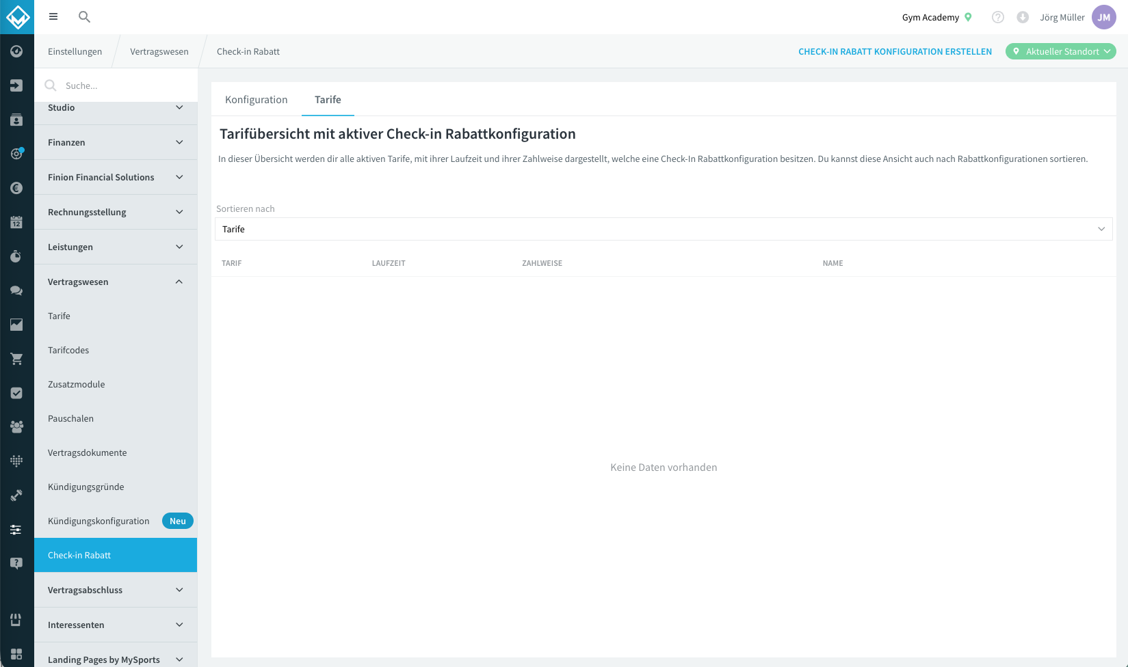Viewport: 1128px width, 667px height.
Task: Select Check-in Rabatt menu entry
Action: [116, 555]
